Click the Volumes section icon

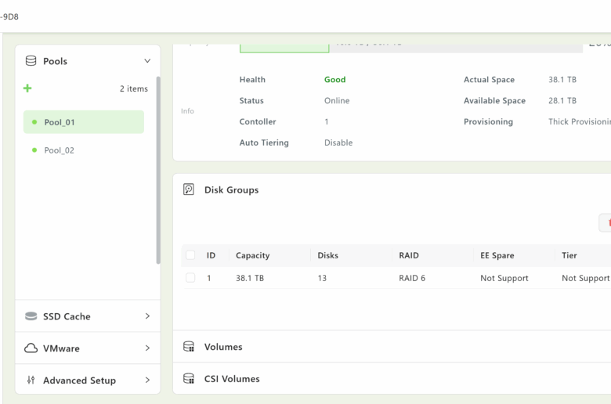coord(188,347)
